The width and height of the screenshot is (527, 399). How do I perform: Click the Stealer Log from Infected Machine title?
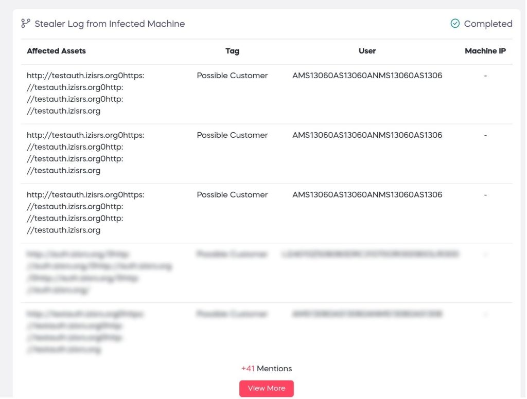click(x=110, y=24)
